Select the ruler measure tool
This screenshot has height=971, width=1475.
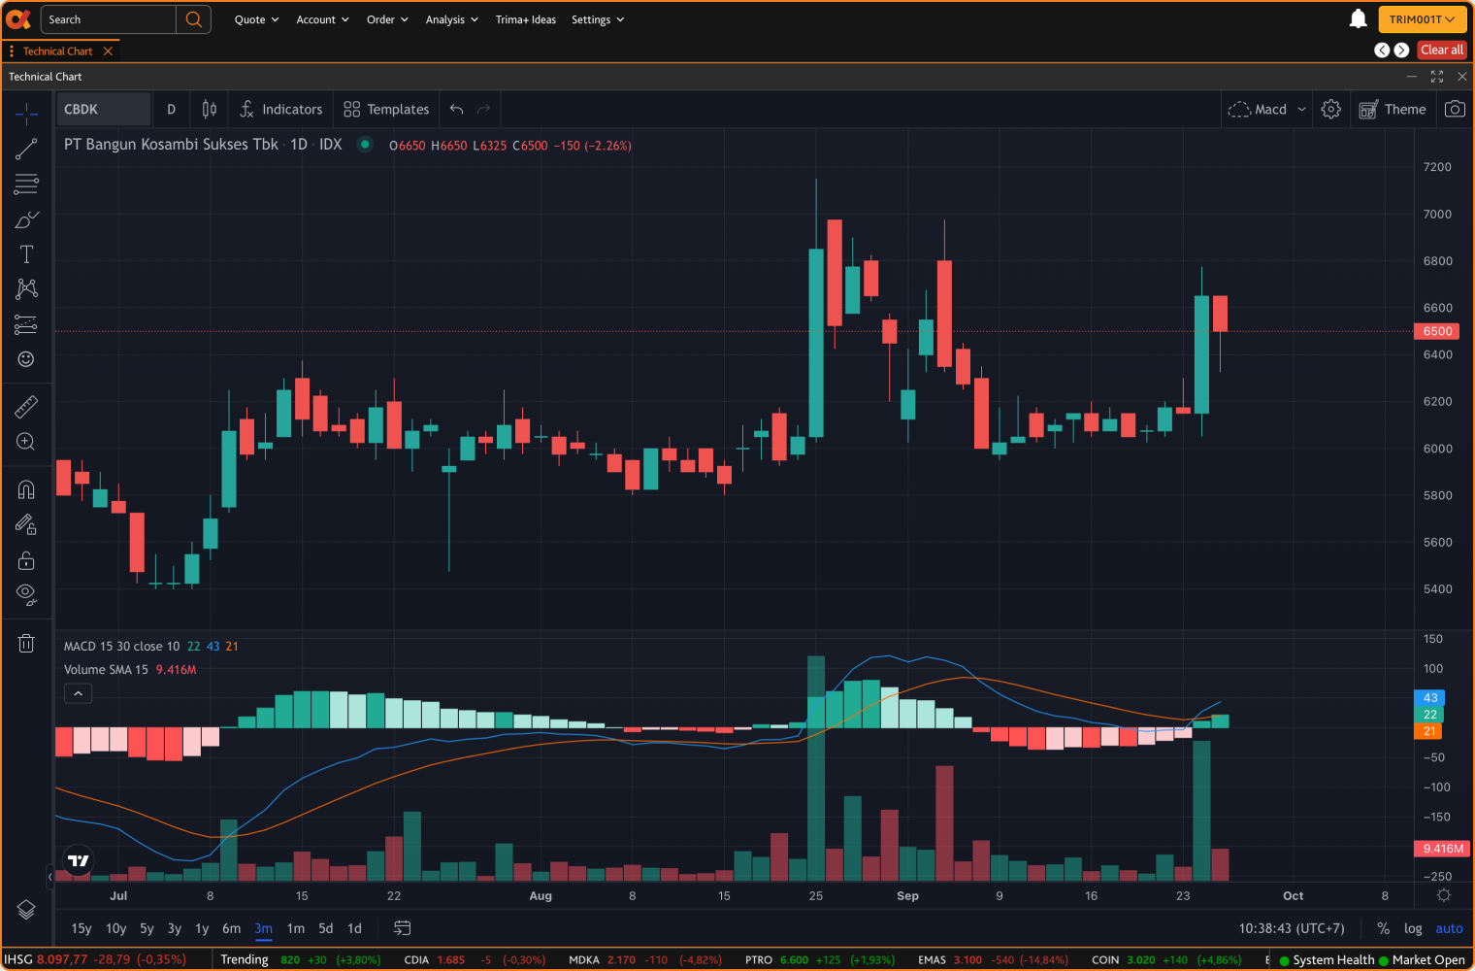(26, 407)
